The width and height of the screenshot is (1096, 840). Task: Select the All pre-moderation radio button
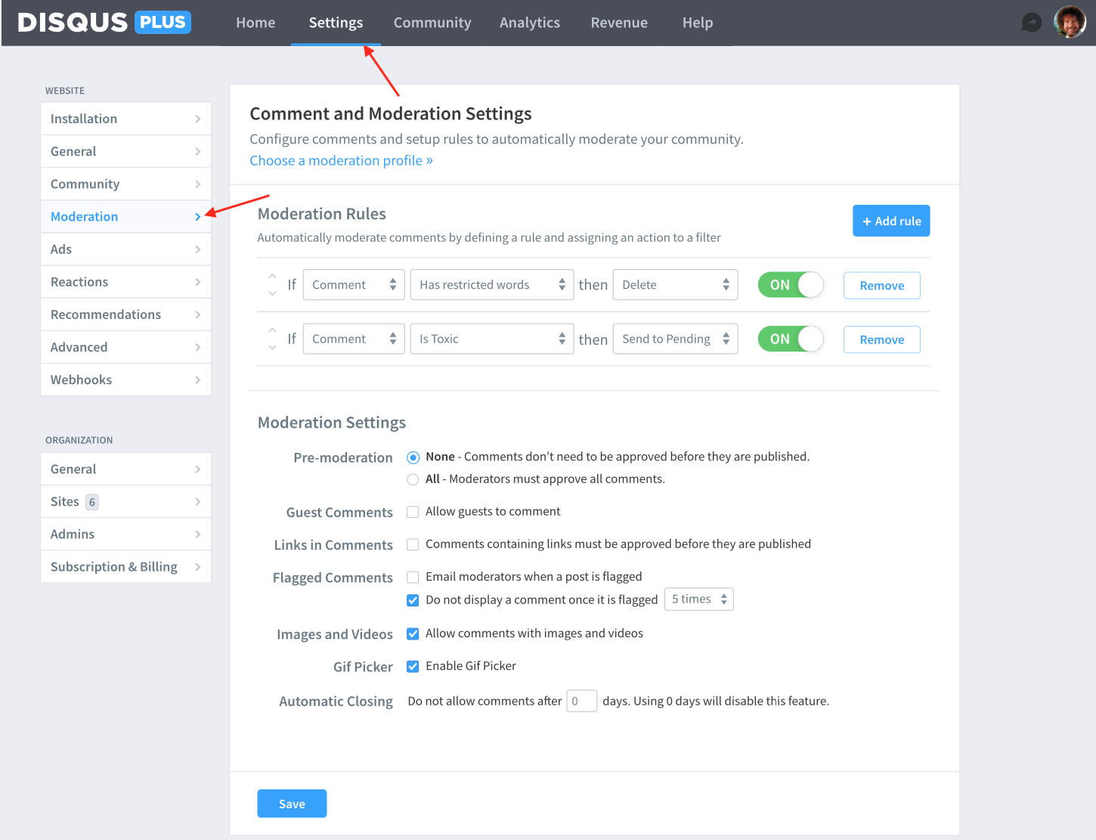413,479
